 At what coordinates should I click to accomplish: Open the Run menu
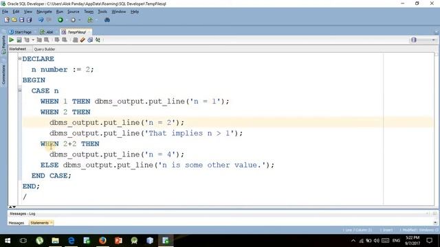[x=60, y=12]
